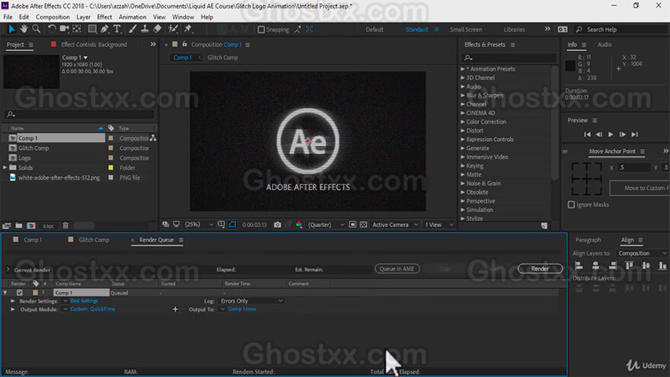
Task: Expand the Output Module row
Action: pyautogui.click(x=13, y=309)
